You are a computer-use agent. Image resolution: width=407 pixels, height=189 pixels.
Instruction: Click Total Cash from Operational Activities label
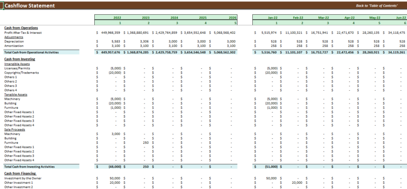(32, 52)
